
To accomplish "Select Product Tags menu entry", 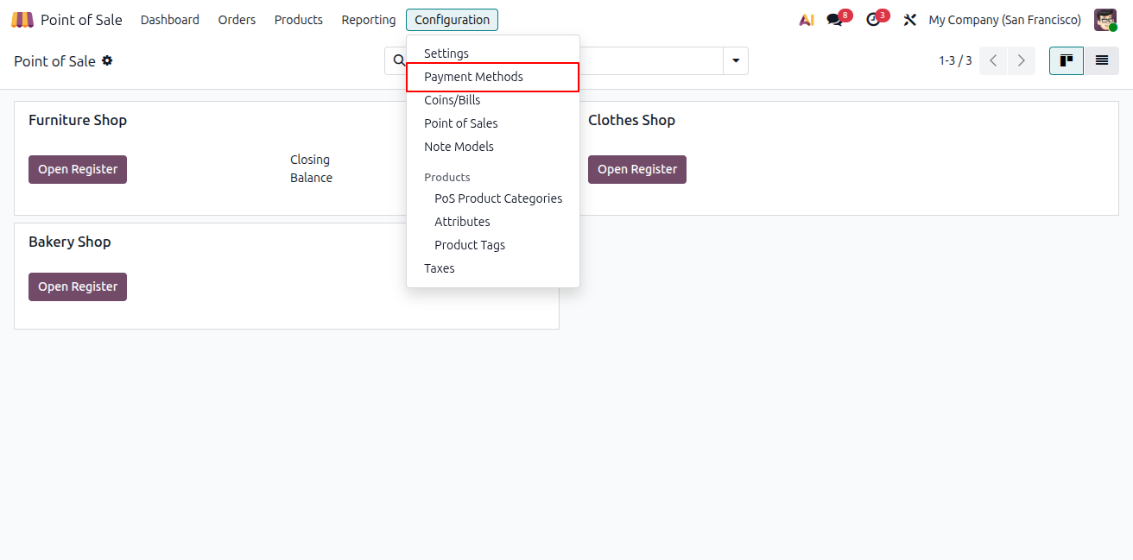I will point(493,245).
